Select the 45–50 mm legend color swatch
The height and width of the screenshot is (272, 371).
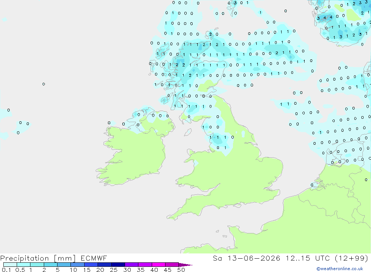[x=172, y=265]
